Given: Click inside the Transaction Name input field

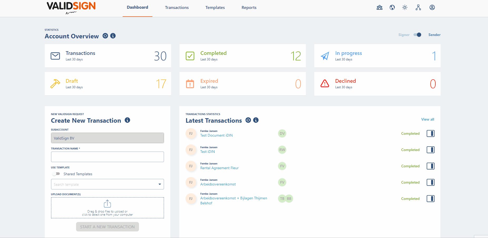Looking at the screenshot, I should pyautogui.click(x=107, y=157).
